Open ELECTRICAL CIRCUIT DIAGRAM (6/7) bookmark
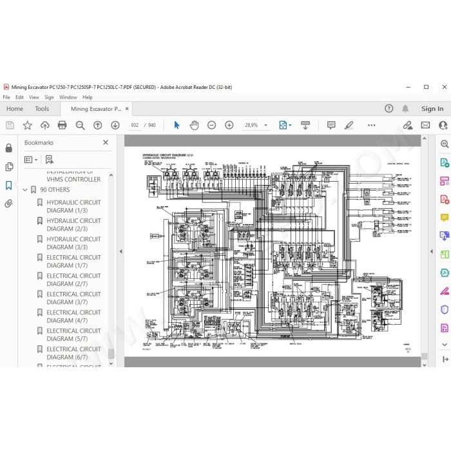Viewport: 451px width, 451px height. pyautogui.click(x=73, y=353)
